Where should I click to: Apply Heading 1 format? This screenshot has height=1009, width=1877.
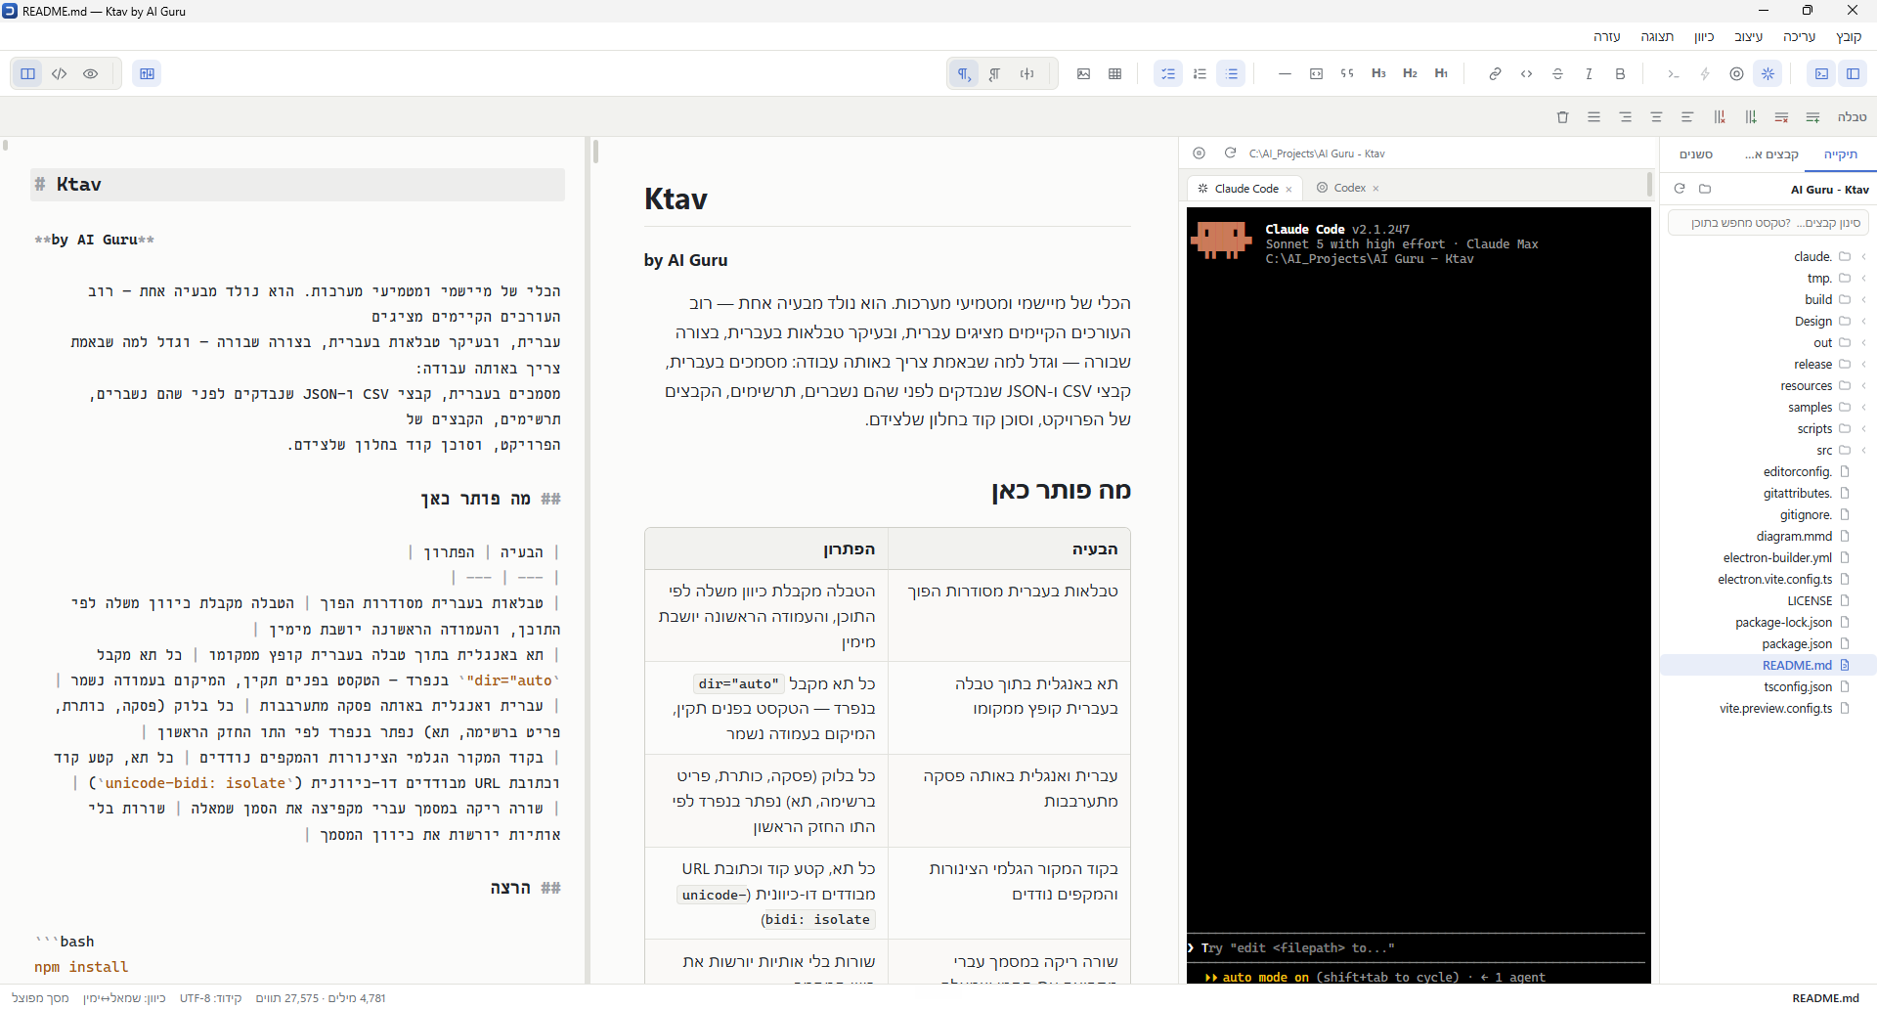click(x=1441, y=73)
